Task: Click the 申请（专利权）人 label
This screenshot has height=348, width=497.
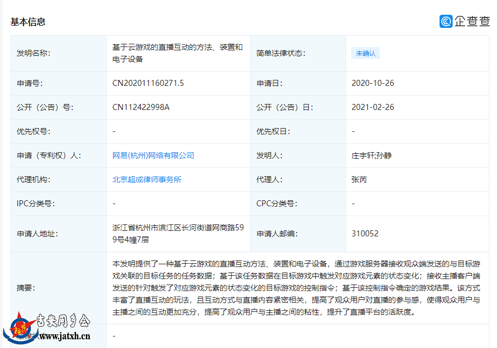Action: pos(49,155)
